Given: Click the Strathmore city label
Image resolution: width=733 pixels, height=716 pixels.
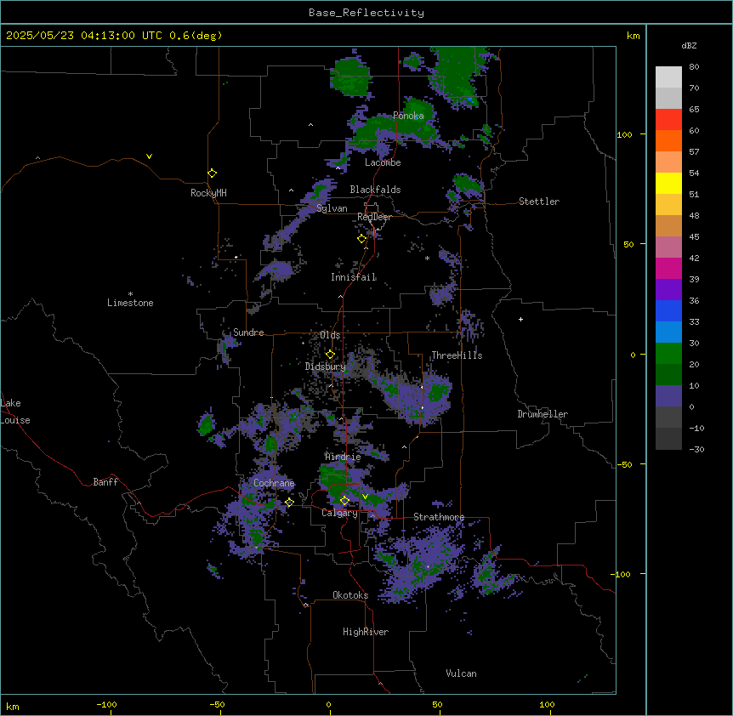Looking at the screenshot, I should tap(439, 517).
